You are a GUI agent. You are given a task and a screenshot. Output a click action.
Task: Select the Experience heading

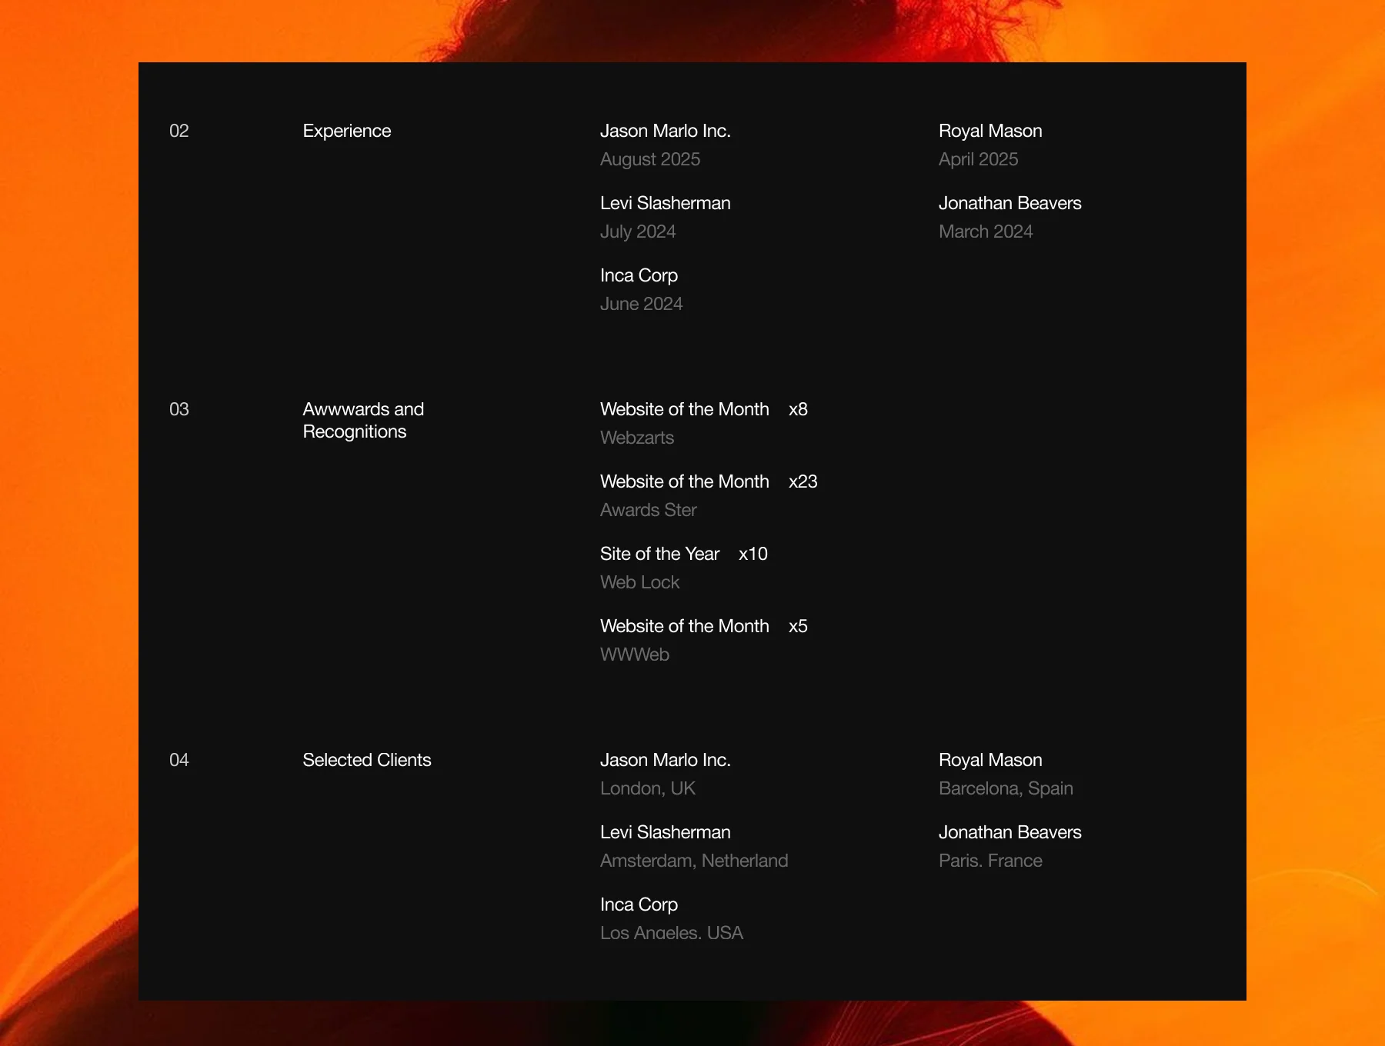tap(347, 131)
